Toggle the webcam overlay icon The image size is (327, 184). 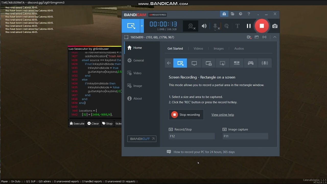[x=191, y=26]
